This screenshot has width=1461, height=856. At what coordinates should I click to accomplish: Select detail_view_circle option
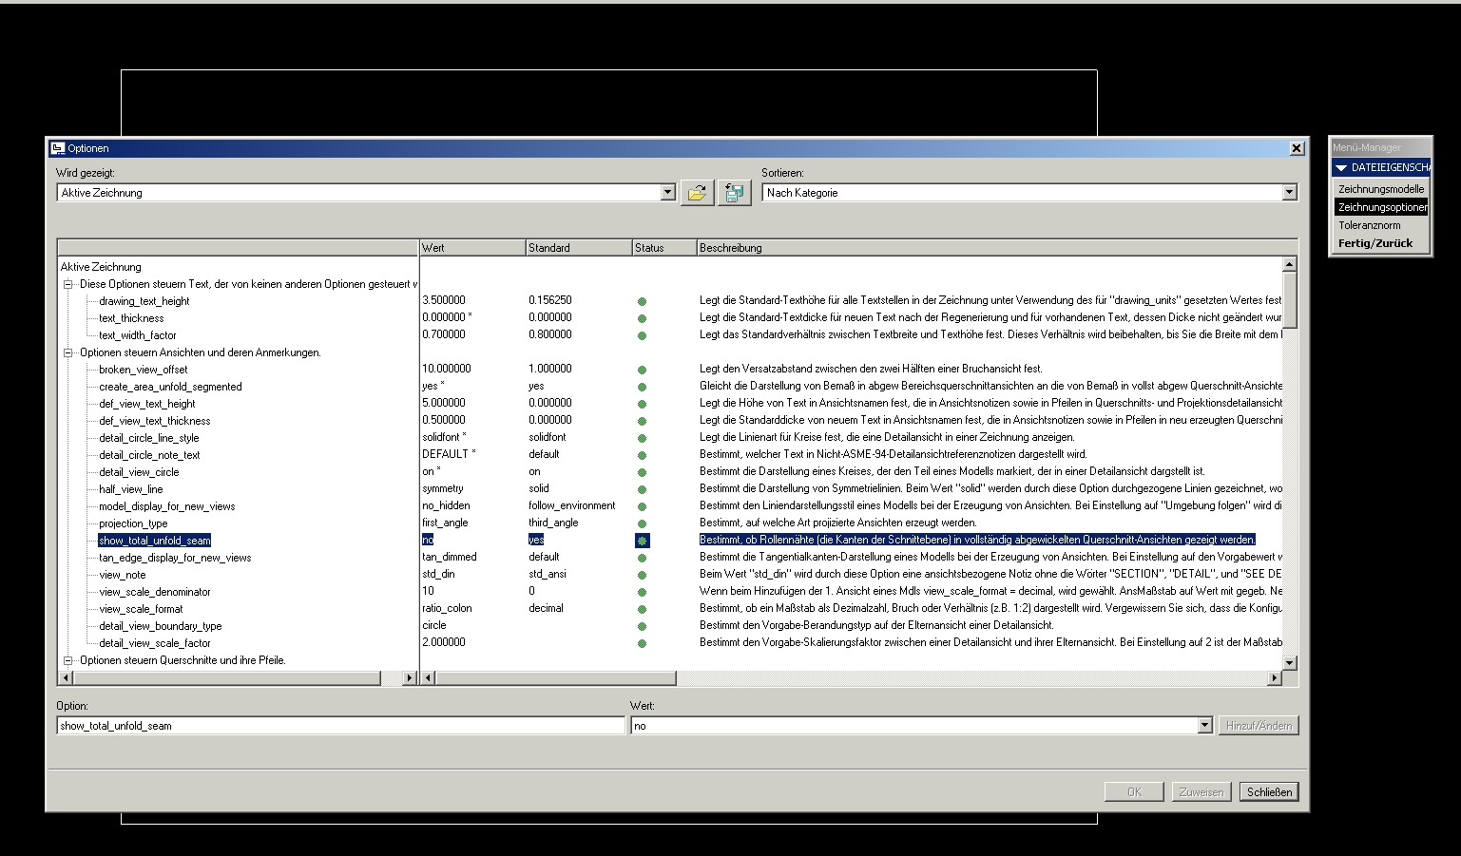[139, 472]
